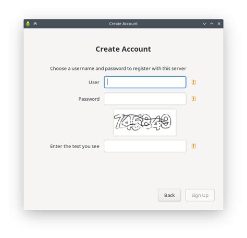The width and height of the screenshot is (247, 238).
Task: Click the captcha image showing 745849
Action: [145, 122]
